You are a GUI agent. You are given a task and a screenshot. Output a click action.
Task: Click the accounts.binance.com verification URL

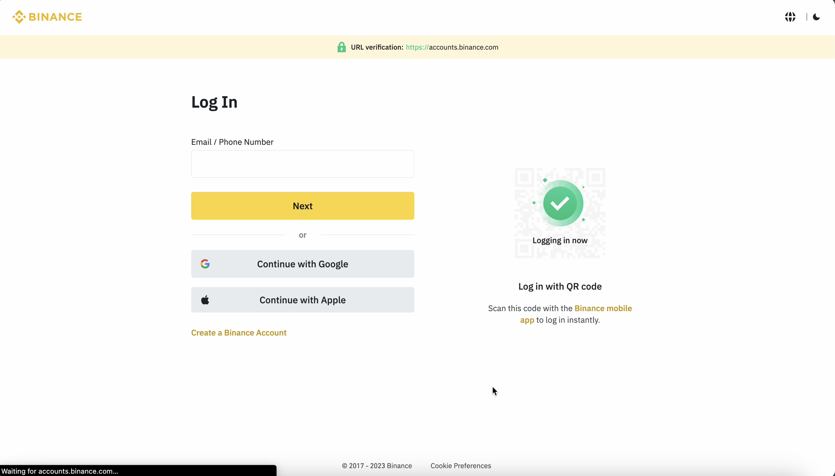click(x=452, y=47)
